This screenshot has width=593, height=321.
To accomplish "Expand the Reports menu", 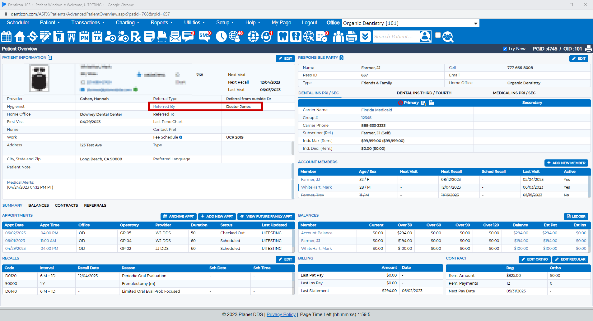I will [x=161, y=22].
